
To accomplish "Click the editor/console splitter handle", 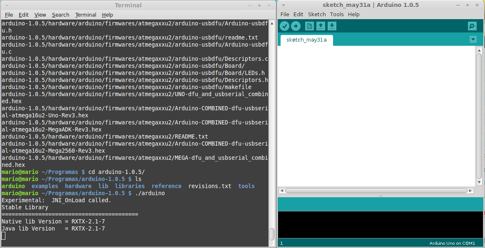I will [x=381, y=196].
